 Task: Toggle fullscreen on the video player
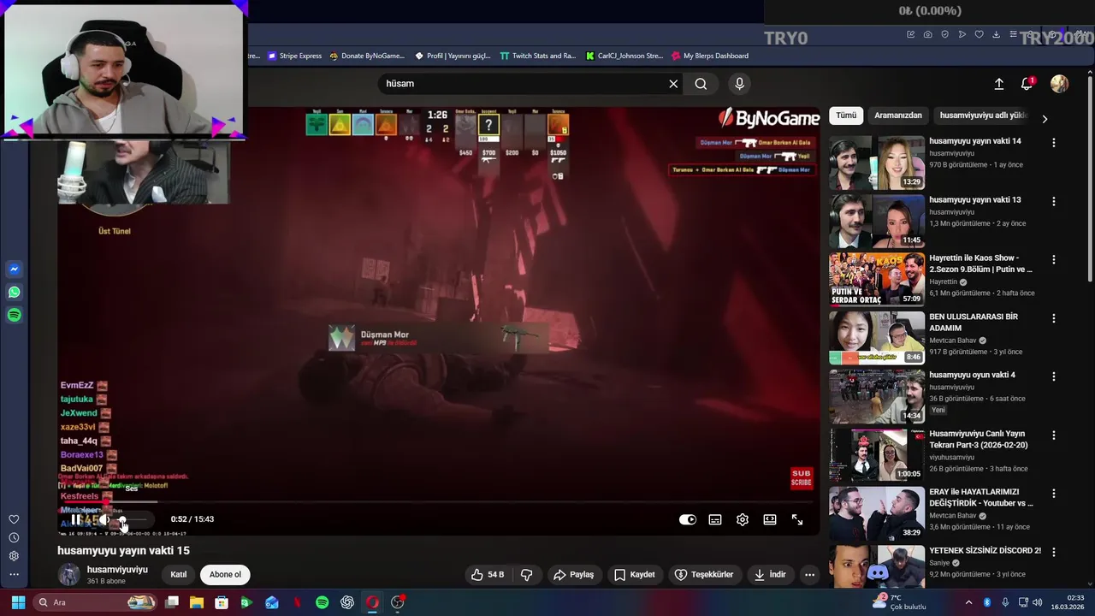797,519
